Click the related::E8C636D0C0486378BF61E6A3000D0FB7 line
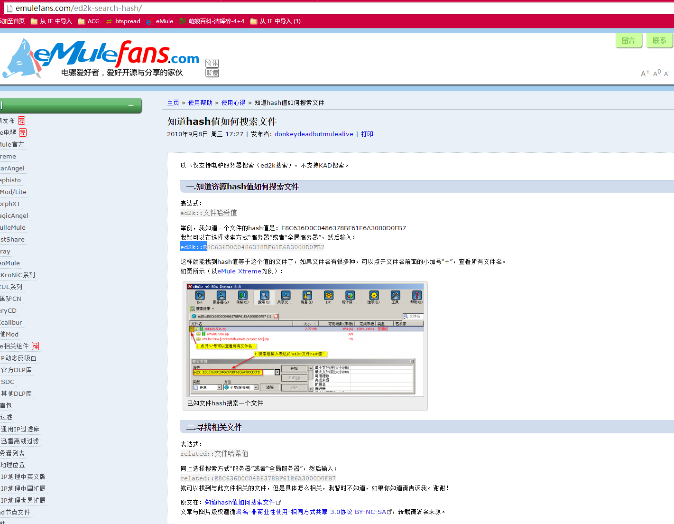 (258, 478)
